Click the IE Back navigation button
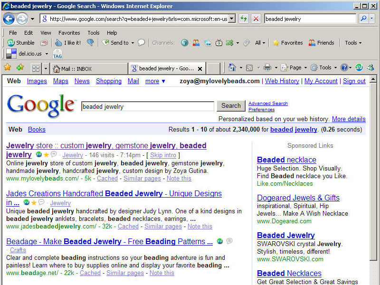 (9, 19)
